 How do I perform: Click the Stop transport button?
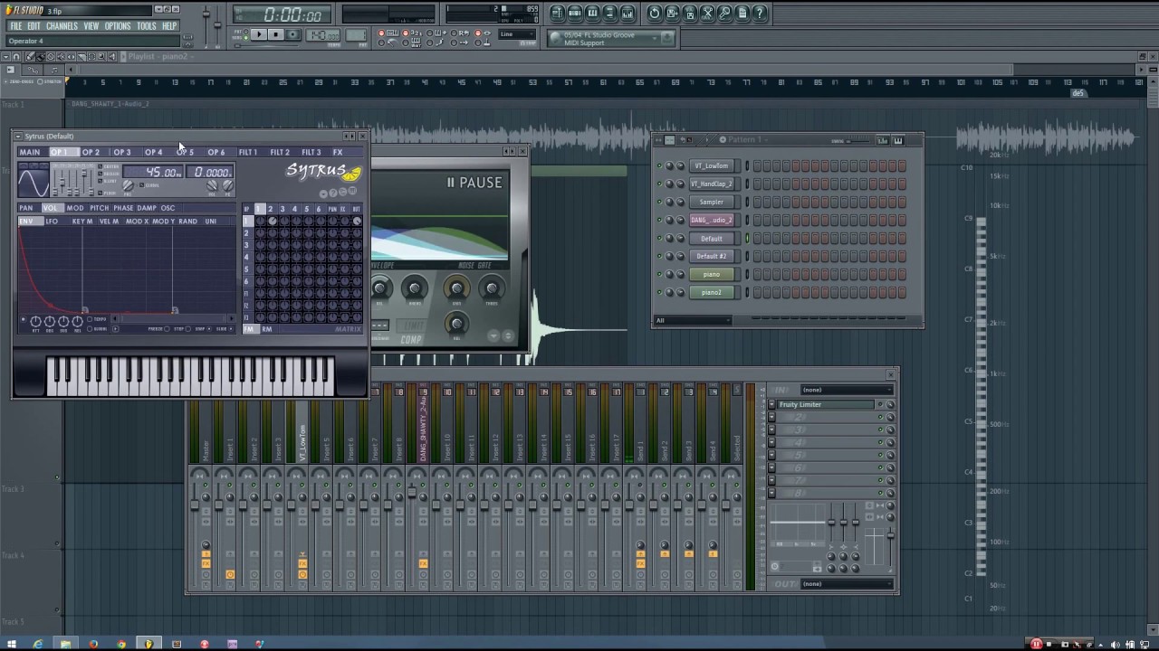(276, 34)
